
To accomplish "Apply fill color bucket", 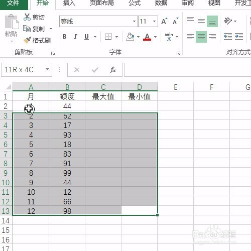I will [130, 37].
